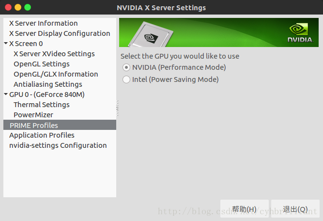Click the green maximize window button
The width and height of the screenshot is (323, 221).
point(28,7)
